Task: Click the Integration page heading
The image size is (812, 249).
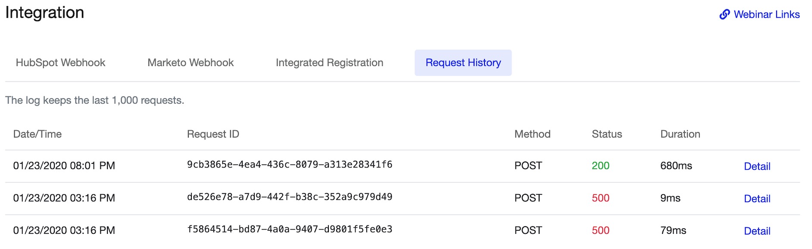Action: (x=45, y=13)
